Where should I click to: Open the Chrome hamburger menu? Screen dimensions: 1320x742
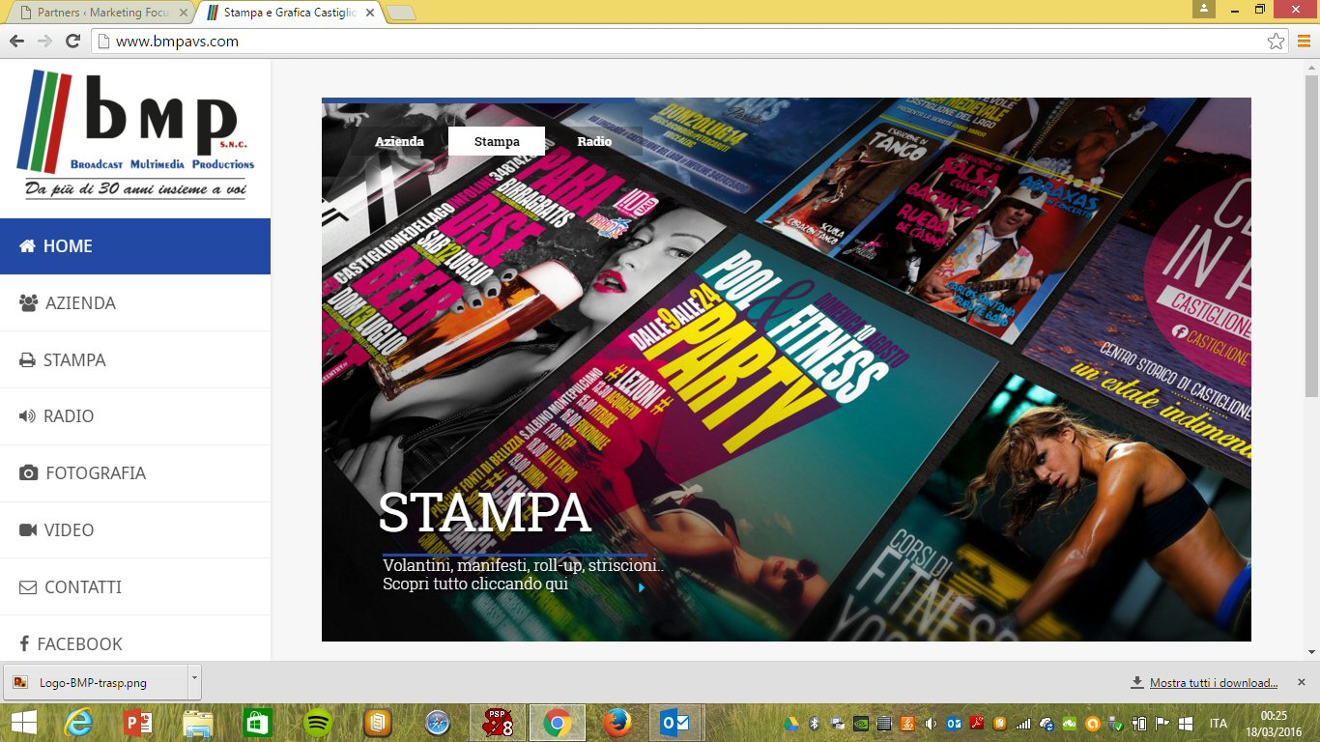click(1303, 42)
